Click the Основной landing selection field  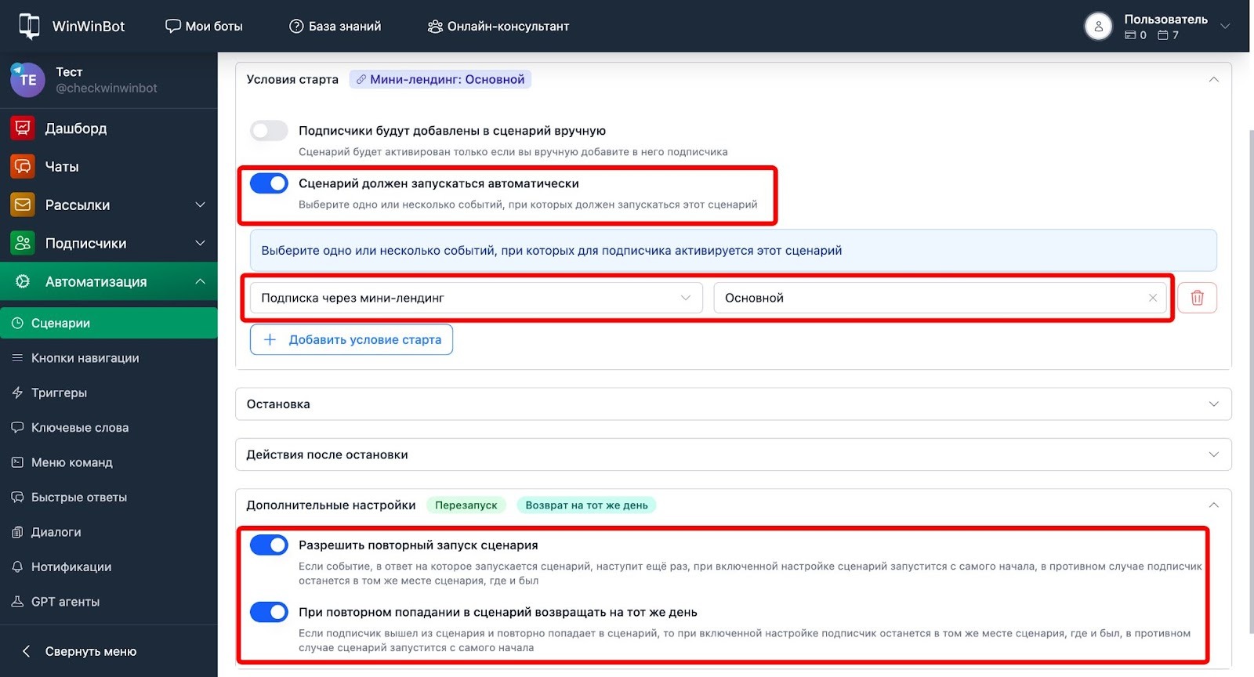pyautogui.click(x=925, y=298)
